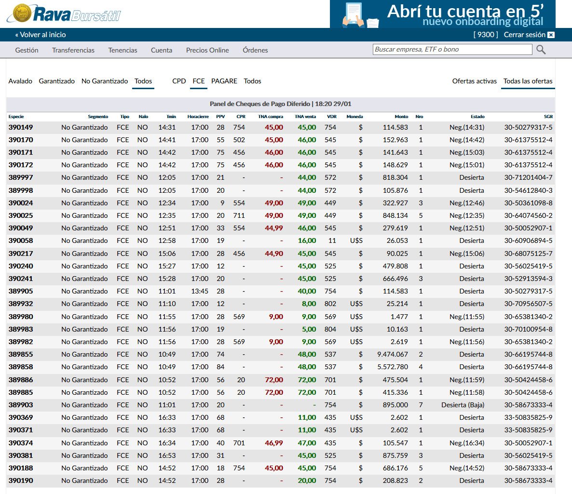Open especie 389997

20,177
